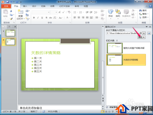
Task: Switch to slide sorter view in status bar
Action: [106, 112]
